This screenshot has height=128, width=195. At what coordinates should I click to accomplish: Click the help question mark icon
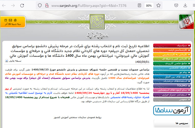6,20
